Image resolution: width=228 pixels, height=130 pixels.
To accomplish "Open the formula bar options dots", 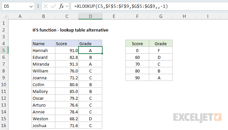I will coord(38,6).
